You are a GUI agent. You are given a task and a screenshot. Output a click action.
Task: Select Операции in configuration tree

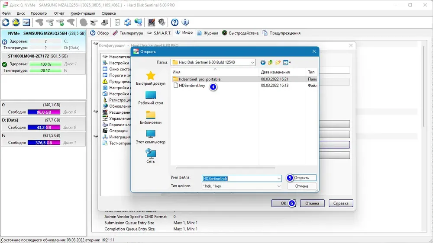click(x=116, y=131)
